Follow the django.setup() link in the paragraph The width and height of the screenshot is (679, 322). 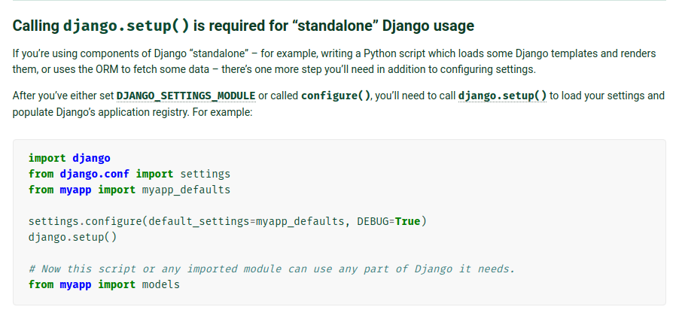tap(502, 96)
